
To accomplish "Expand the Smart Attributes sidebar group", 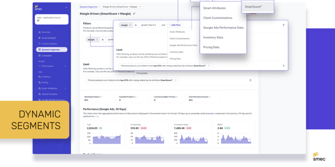I will point(65,88).
